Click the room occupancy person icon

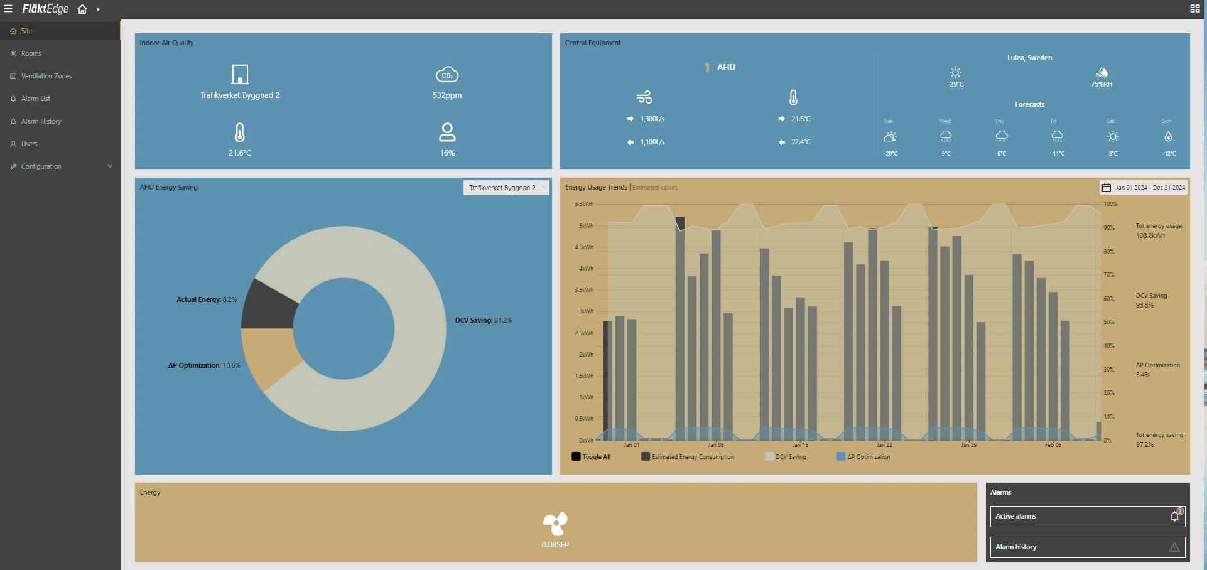(447, 132)
